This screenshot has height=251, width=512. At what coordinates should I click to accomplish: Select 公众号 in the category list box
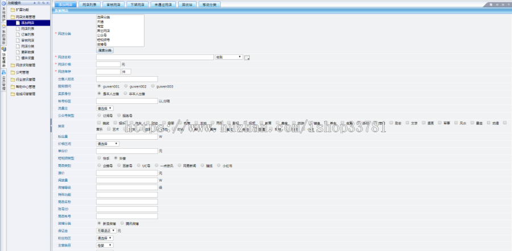(101, 34)
